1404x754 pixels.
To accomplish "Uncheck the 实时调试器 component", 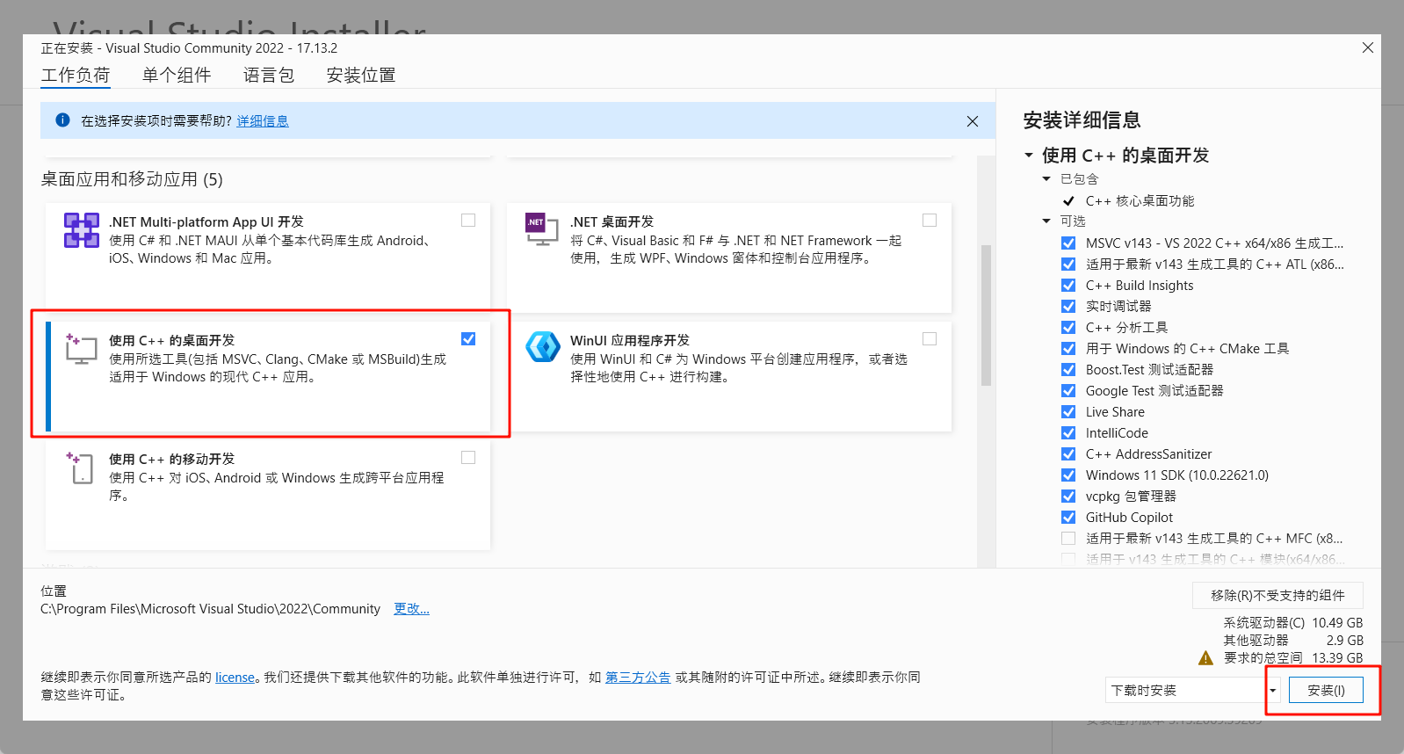I will coord(1068,307).
